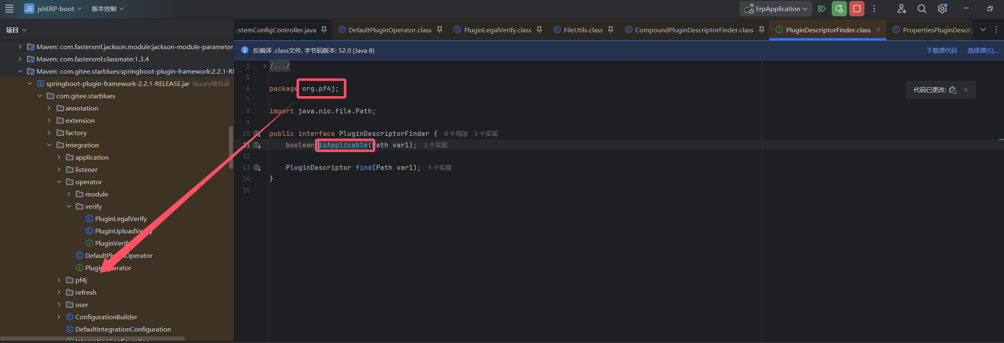This screenshot has width=1004, height=343.
Task: Click the 代码已更改 reload icon
Action: coord(953,90)
